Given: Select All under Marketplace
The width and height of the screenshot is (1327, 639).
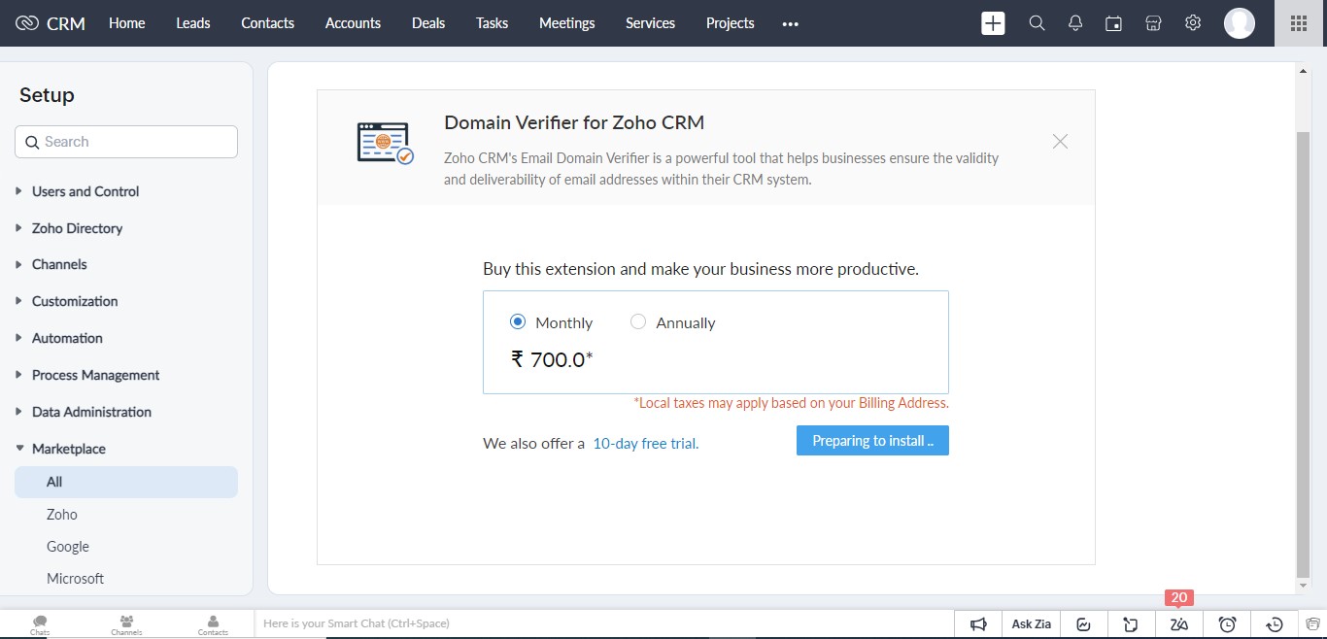Looking at the screenshot, I should tap(126, 482).
